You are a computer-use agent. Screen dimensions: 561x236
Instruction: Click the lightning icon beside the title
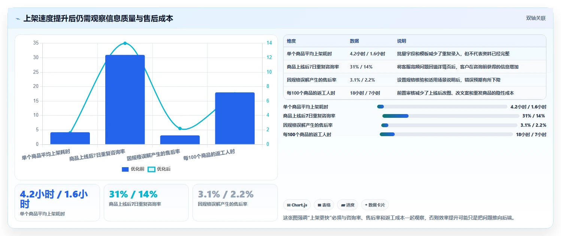pyautogui.click(x=18, y=19)
